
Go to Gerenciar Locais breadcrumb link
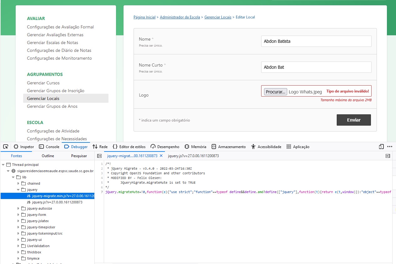(218, 17)
